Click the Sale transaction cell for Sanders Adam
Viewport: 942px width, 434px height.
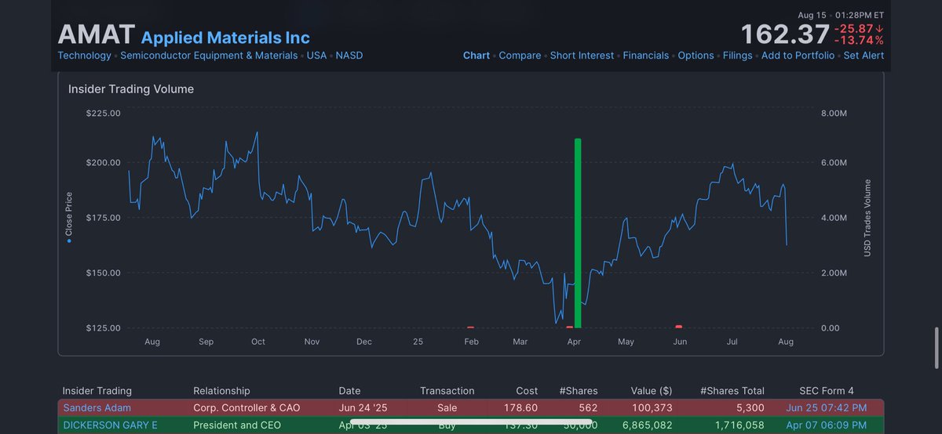447,407
